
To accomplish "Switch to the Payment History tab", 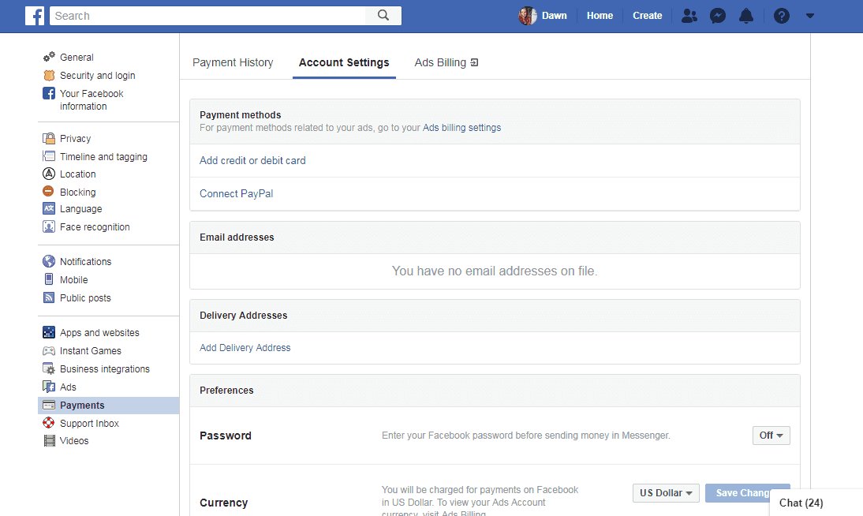I will 233,62.
